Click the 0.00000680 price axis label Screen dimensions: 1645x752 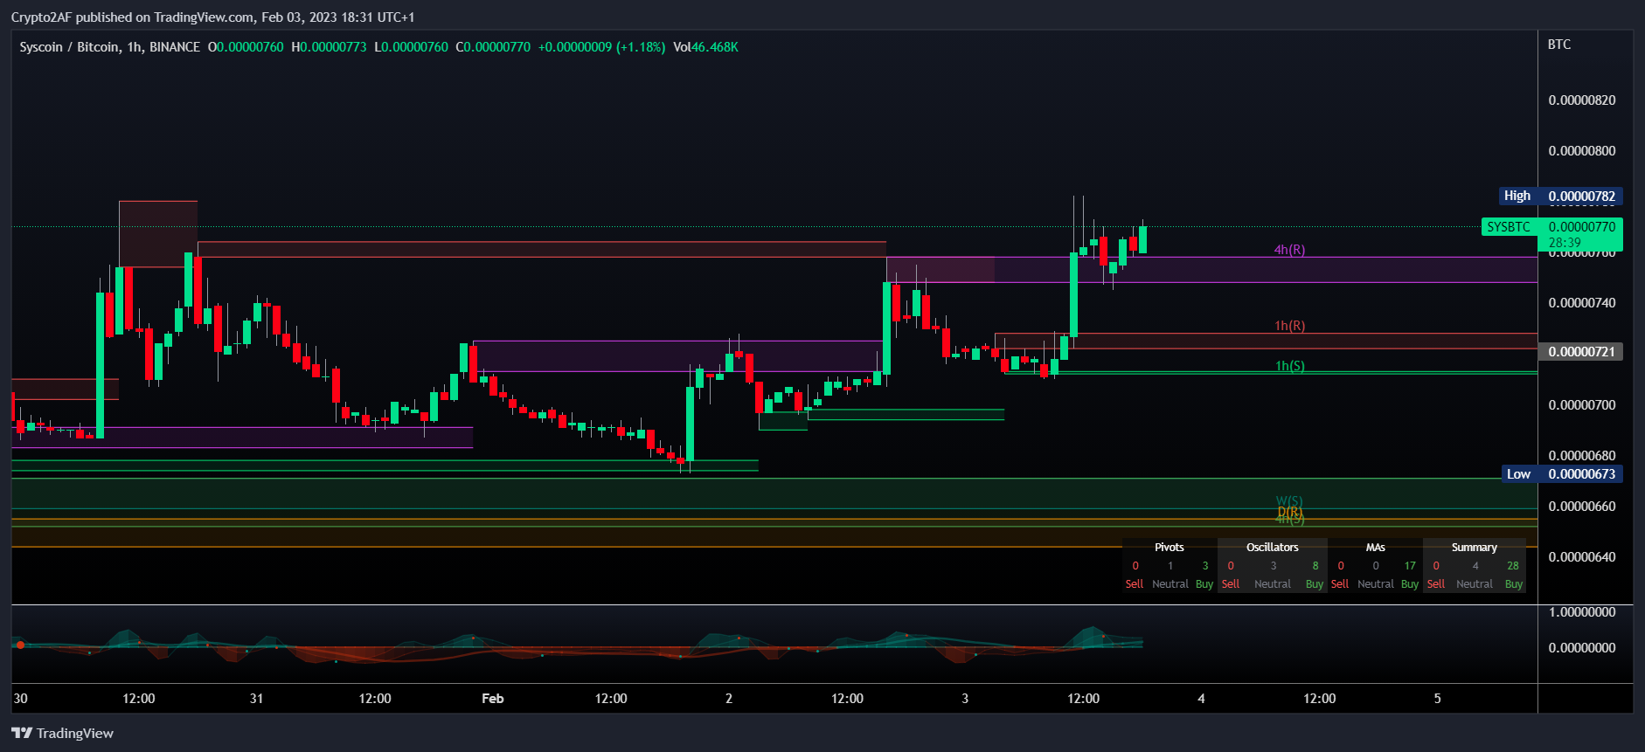pyautogui.click(x=1581, y=456)
